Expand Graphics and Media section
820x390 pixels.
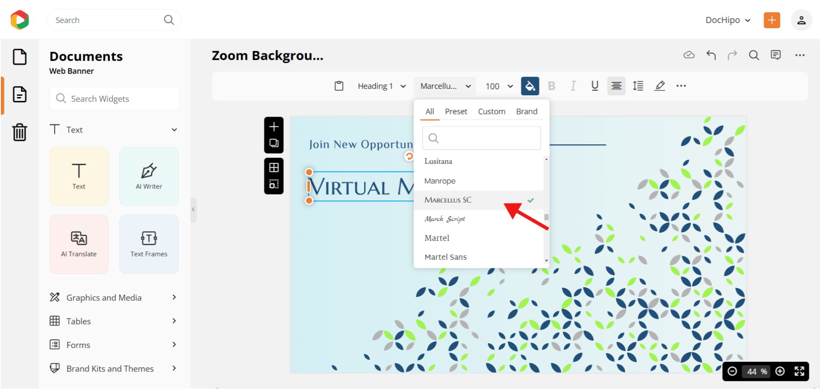[x=113, y=298]
